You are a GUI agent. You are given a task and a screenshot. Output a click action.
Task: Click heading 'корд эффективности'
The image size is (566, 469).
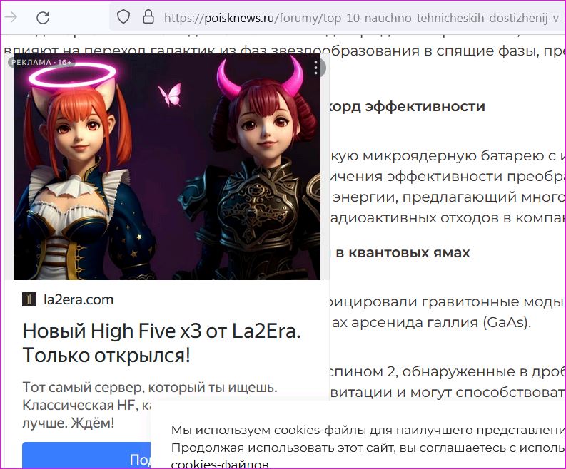408,107
